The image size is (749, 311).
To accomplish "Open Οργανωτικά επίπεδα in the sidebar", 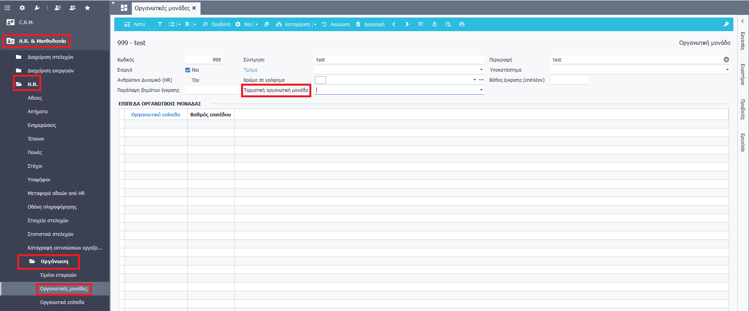I will [x=62, y=302].
